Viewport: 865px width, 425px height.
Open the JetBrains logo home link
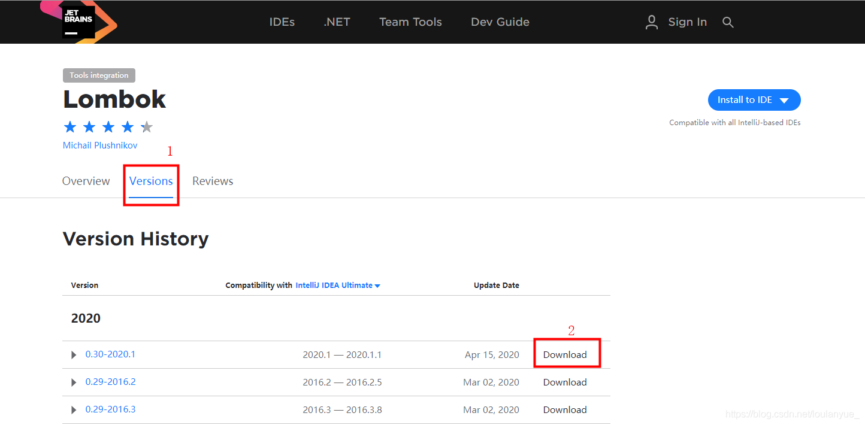[x=78, y=22]
